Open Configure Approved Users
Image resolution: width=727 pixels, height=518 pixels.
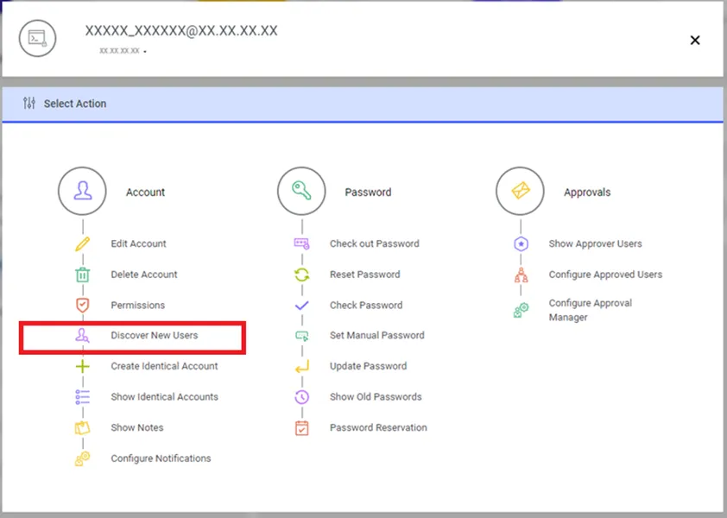tap(605, 275)
